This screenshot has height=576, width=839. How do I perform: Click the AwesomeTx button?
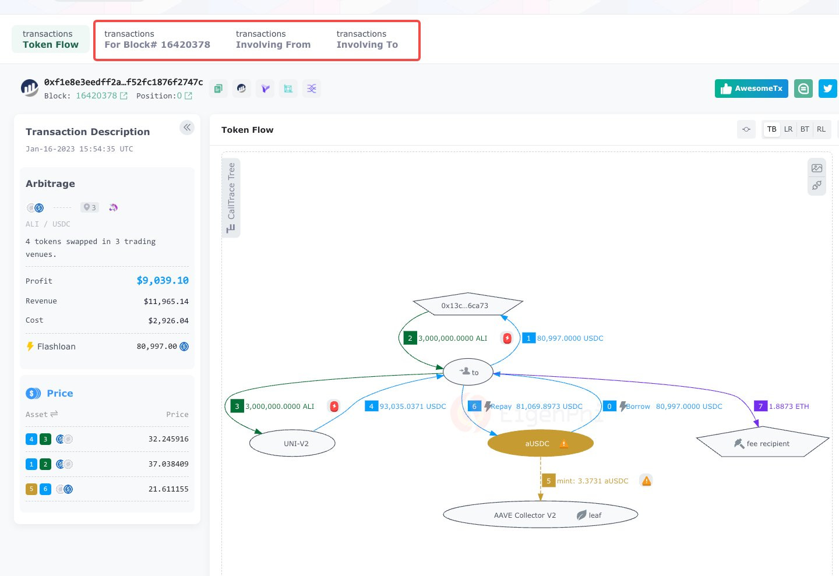click(752, 89)
